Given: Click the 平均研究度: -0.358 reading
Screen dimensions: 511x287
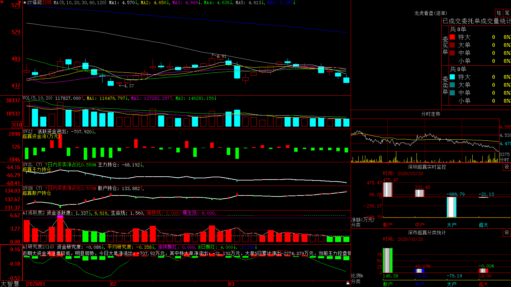Looking at the screenshot, I should pyautogui.click(x=131, y=247).
